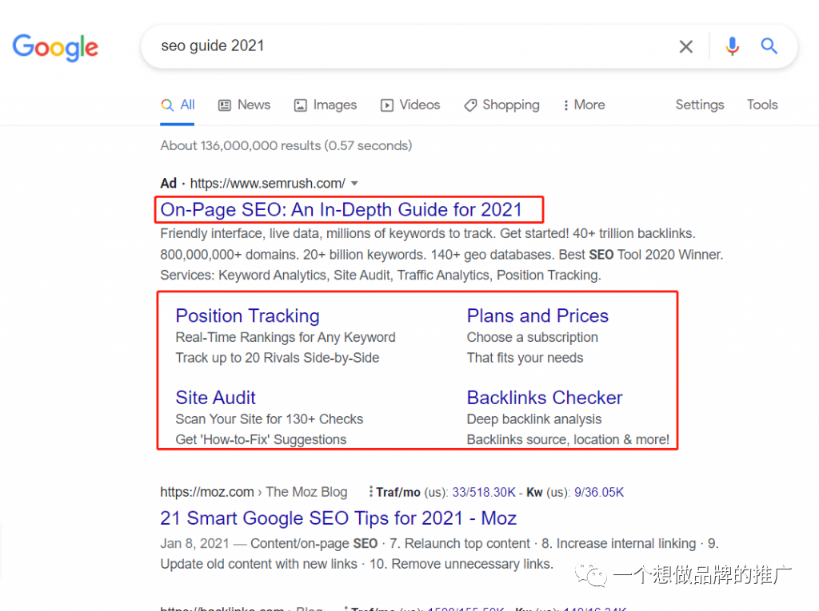Image resolution: width=819 pixels, height=611 pixels.
Task: Click the Images tab picture icon
Action: click(x=301, y=105)
